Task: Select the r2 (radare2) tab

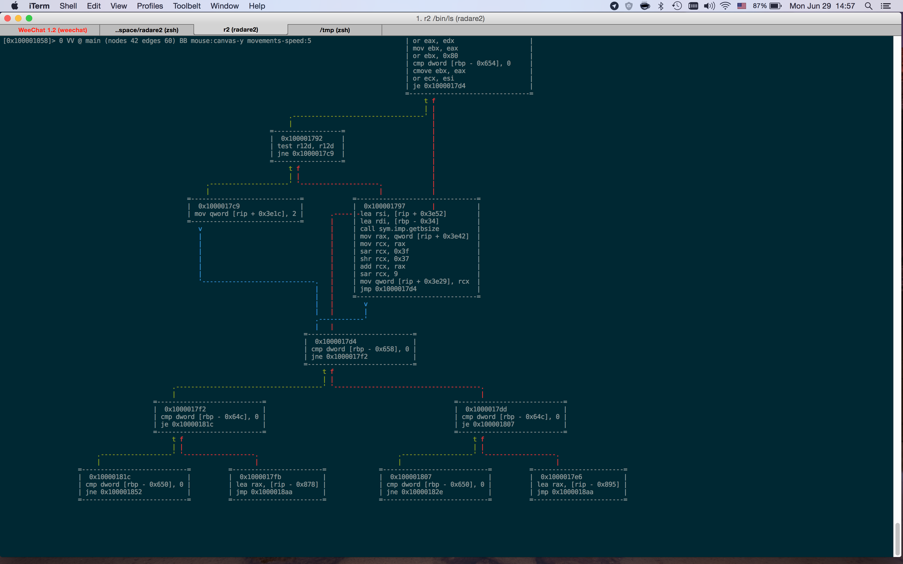Action: [241, 30]
